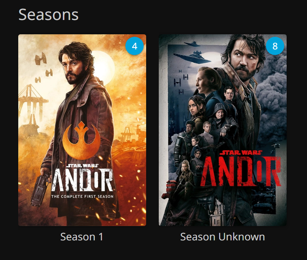
Task: Click the white ANDOR logo on Season 1 poster
Action: click(x=82, y=180)
